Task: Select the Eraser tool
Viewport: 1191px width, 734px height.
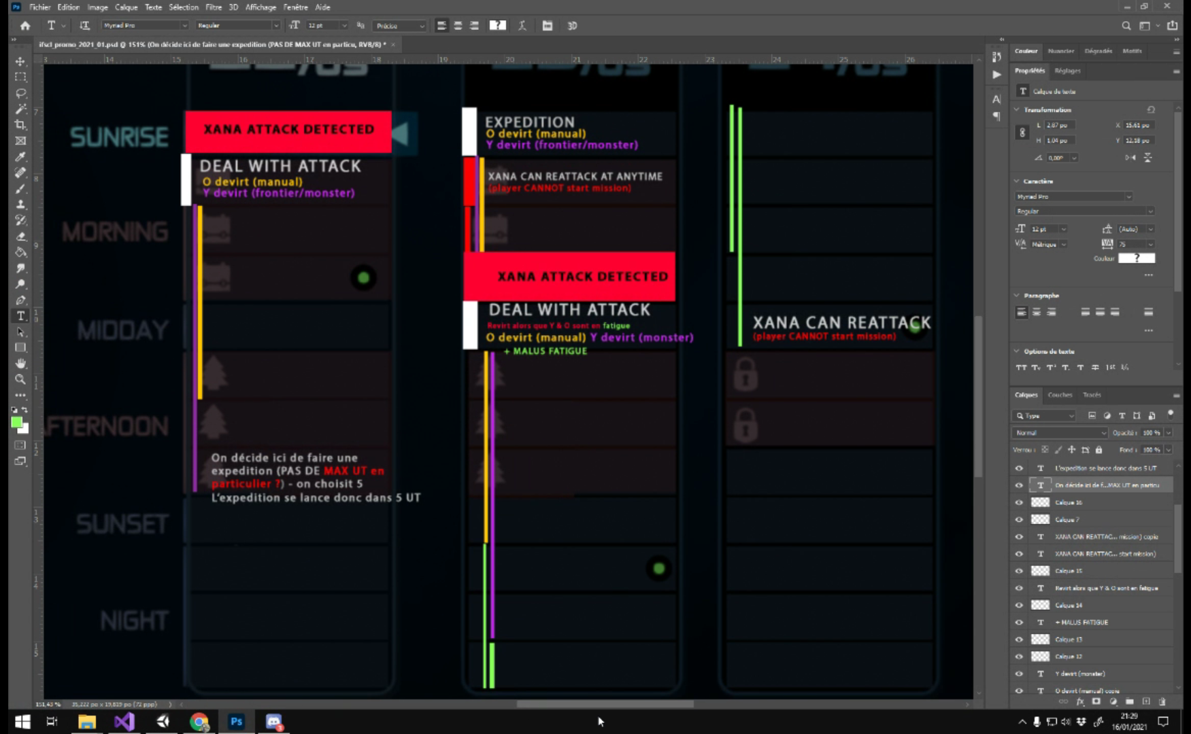Action: tap(20, 237)
